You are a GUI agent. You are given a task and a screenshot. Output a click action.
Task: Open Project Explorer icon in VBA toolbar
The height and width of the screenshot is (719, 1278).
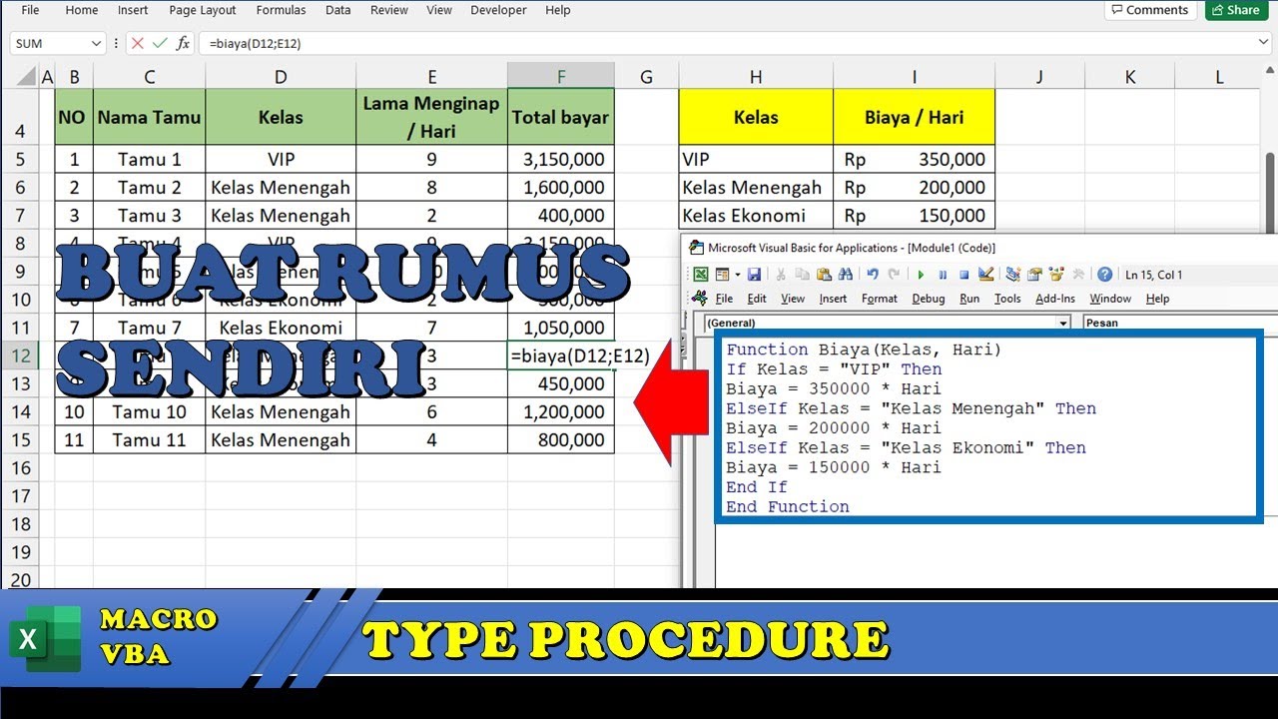(1012, 275)
